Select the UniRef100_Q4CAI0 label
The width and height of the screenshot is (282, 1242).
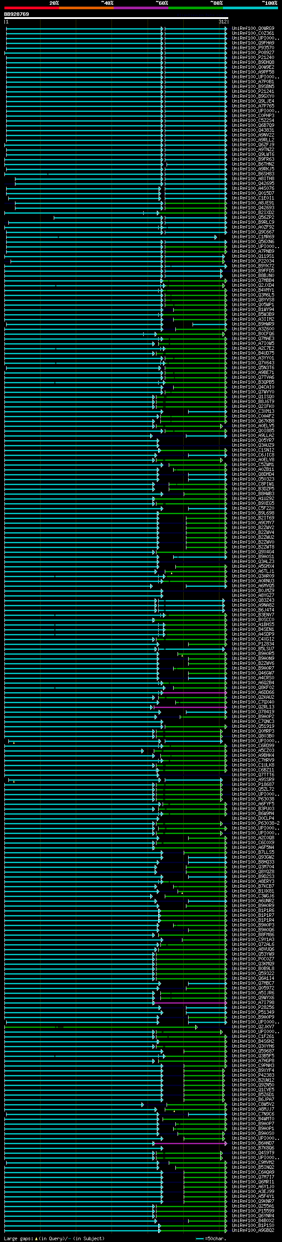pyautogui.click(x=252, y=387)
